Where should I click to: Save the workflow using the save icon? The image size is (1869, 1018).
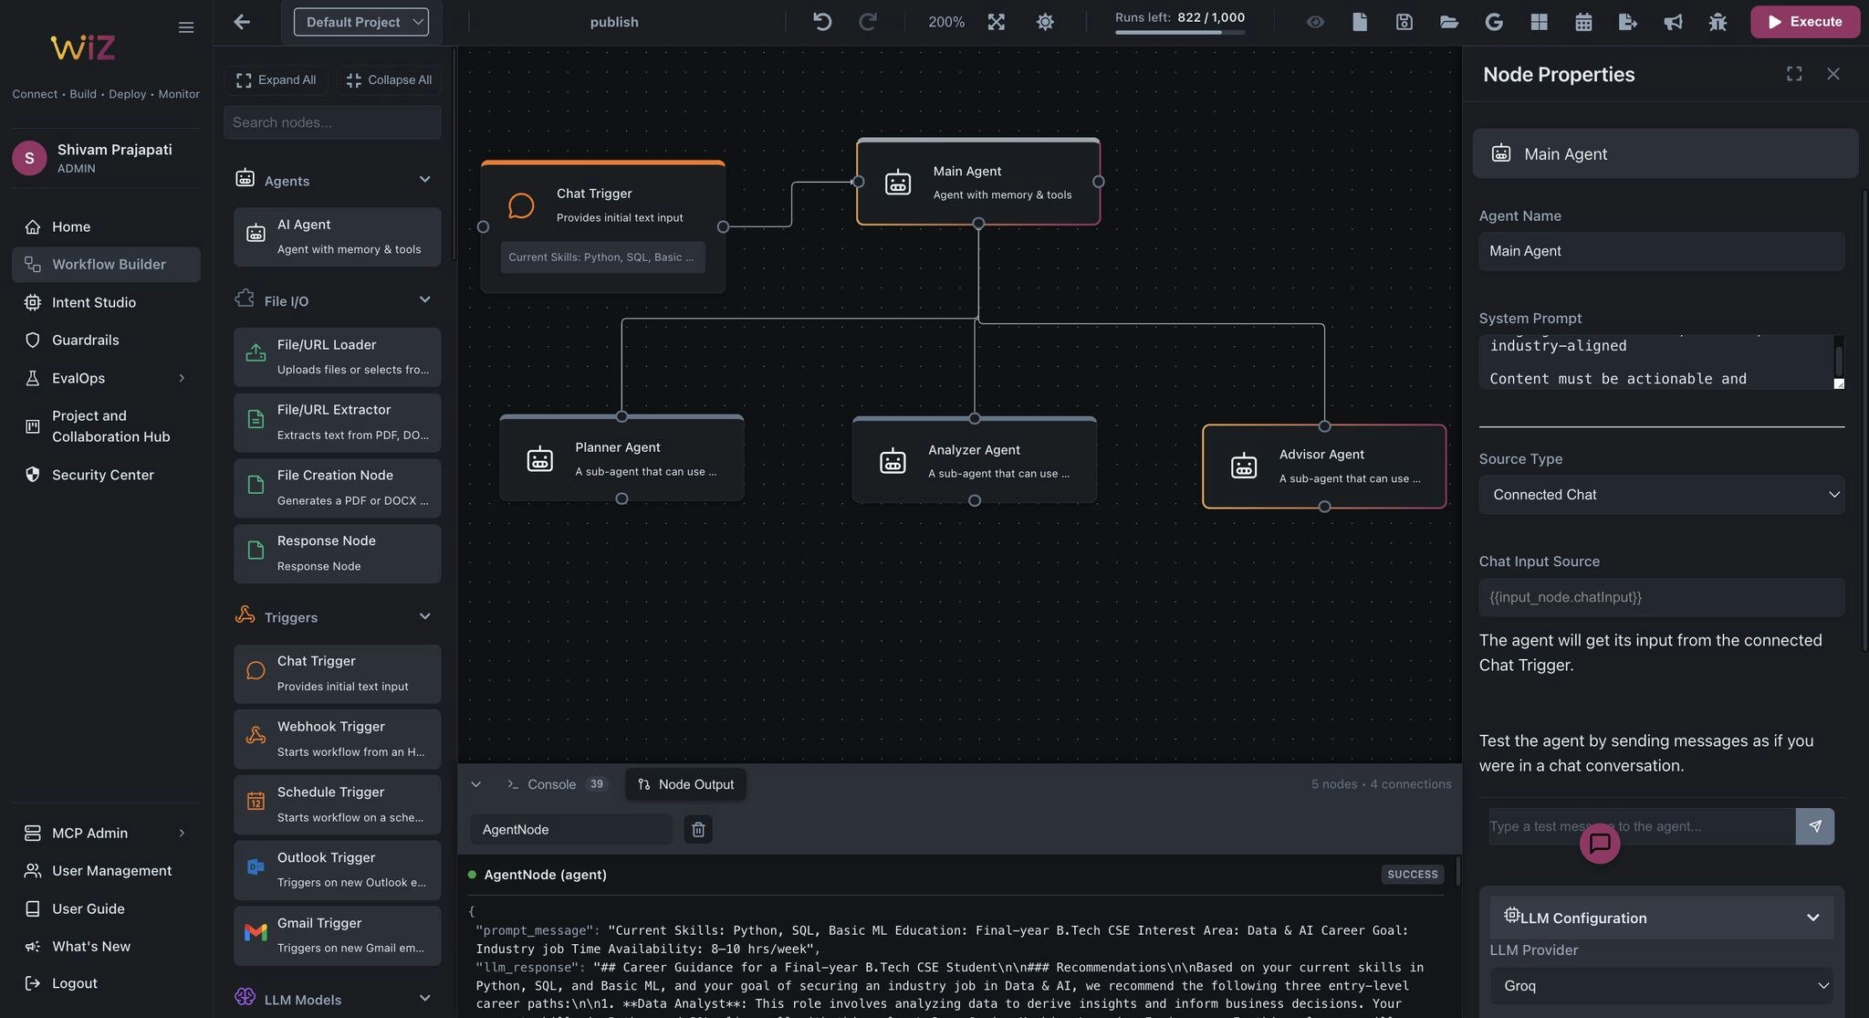point(1403,21)
